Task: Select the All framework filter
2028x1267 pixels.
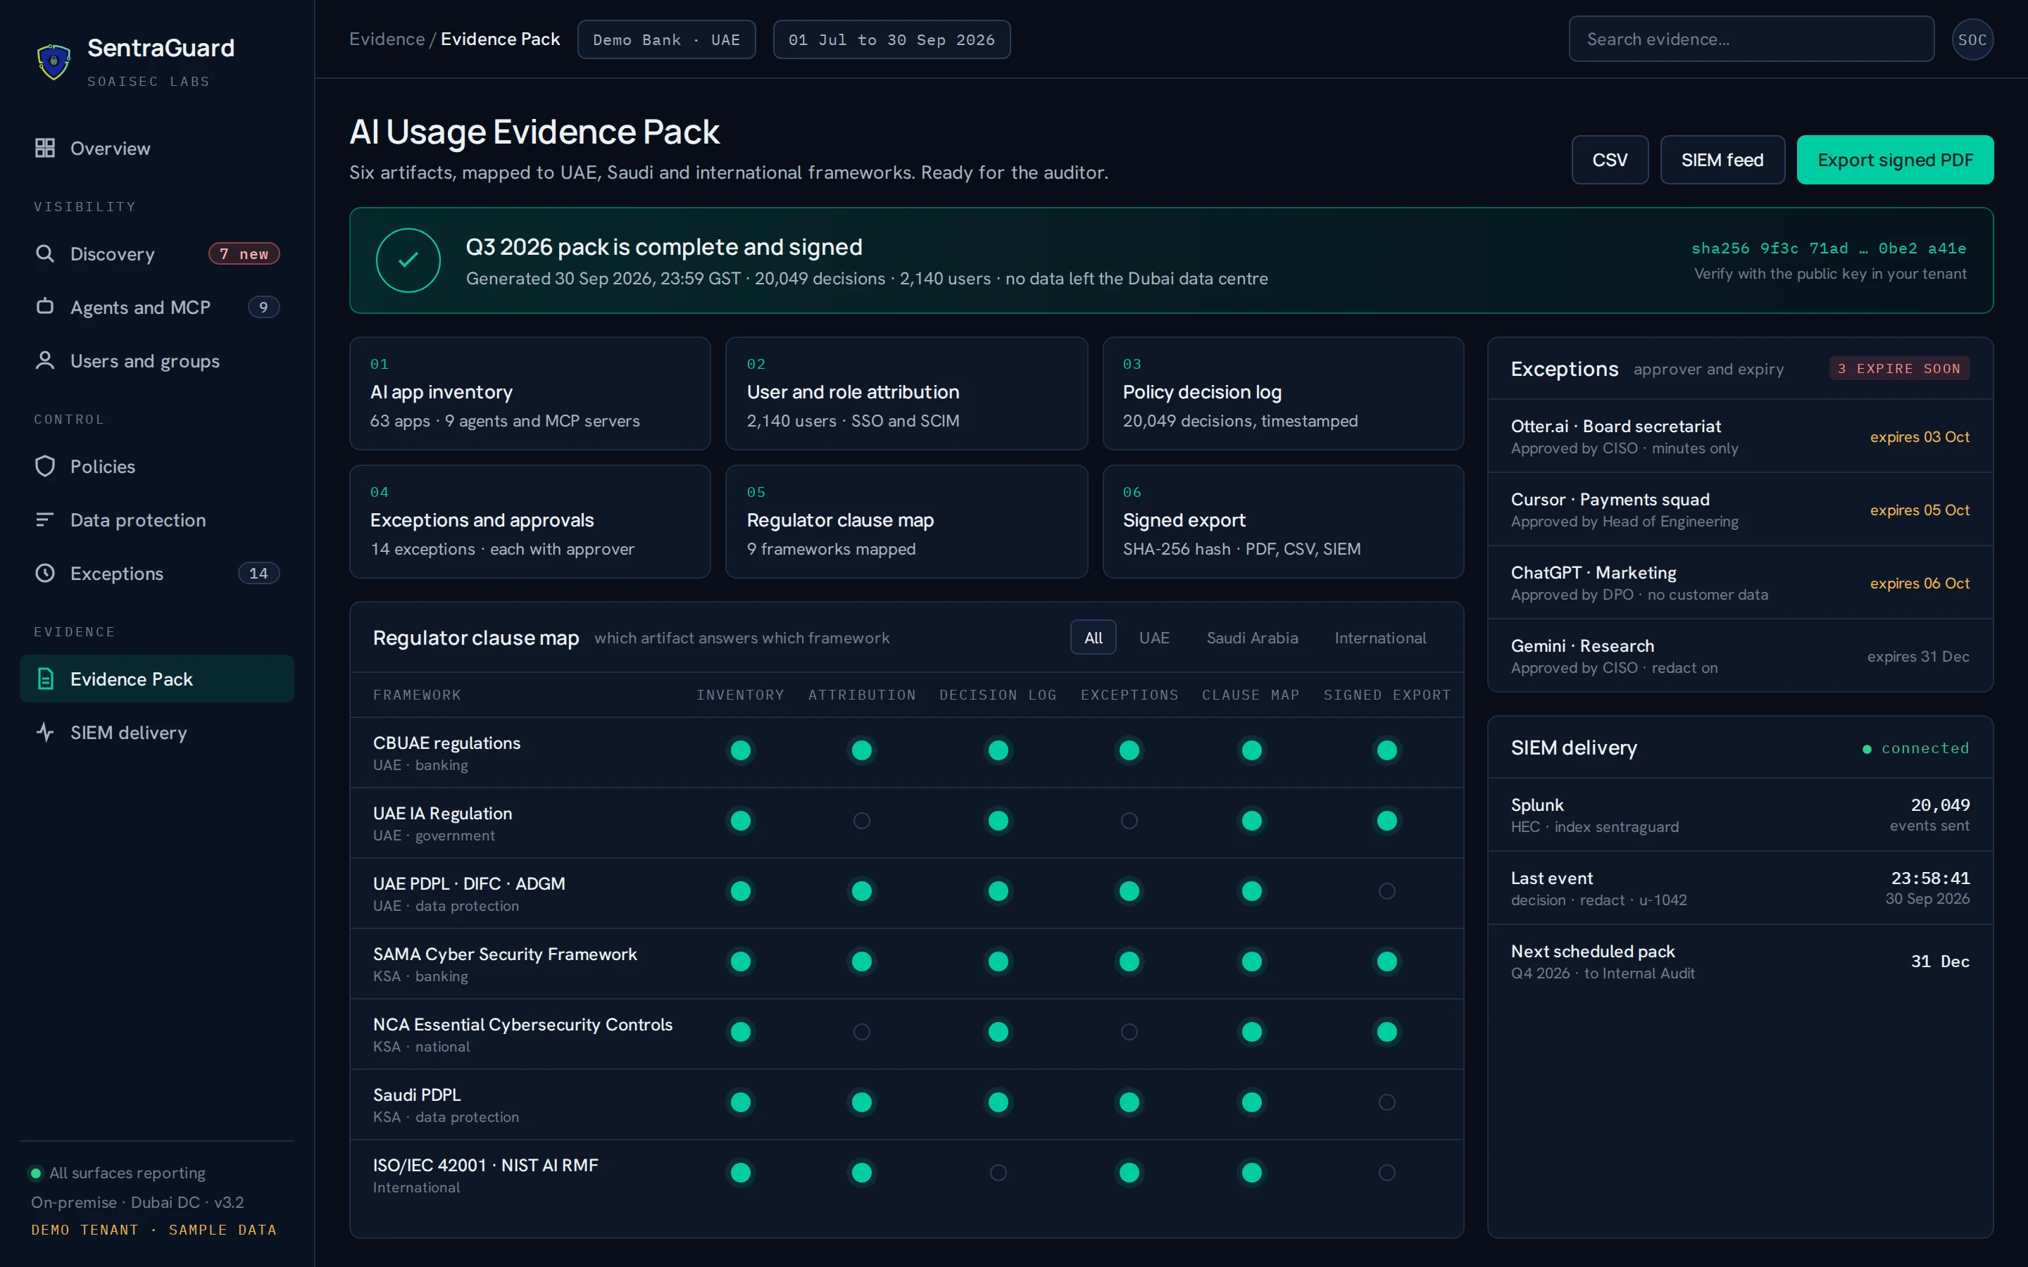Action: (x=1093, y=638)
